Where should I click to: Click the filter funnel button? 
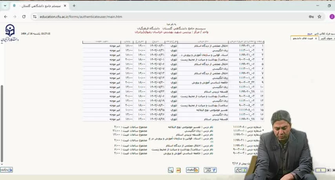coord(210,170)
